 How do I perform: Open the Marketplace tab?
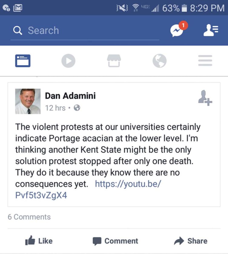tap(114, 61)
